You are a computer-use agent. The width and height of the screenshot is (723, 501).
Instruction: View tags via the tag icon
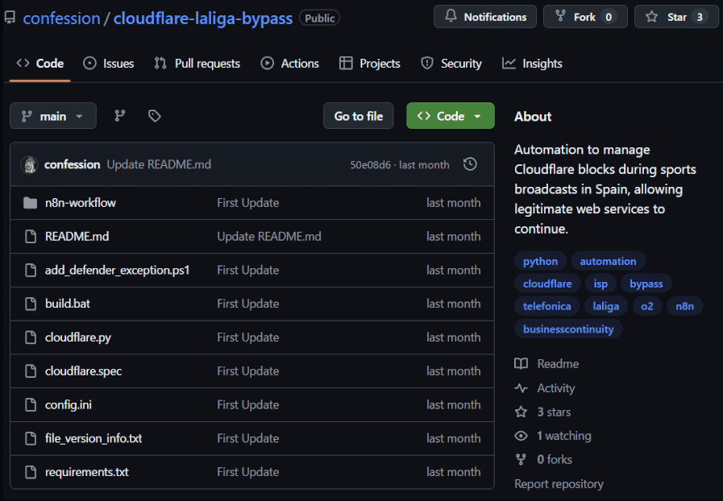point(155,116)
